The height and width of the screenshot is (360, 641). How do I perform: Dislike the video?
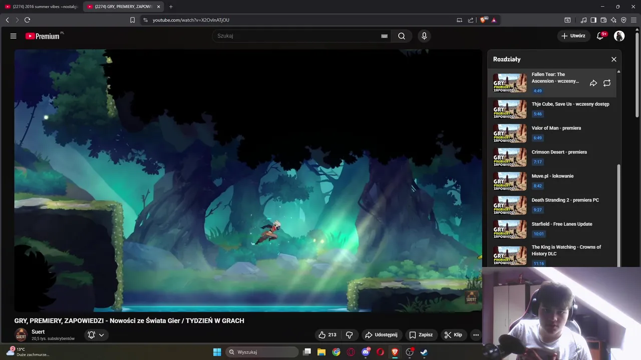point(350,335)
